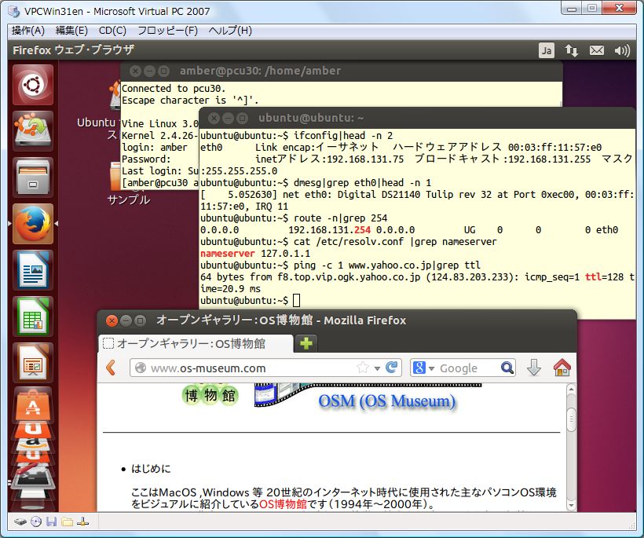644x538 pixels.
Task: Launch Firefox from the Unity launcher
Action: coord(33,224)
